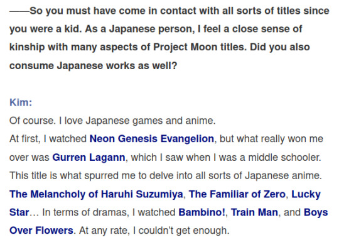Open The Familiar of Zero link
The width and height of the screenshot is (339, 252).
tap(237, 194)
